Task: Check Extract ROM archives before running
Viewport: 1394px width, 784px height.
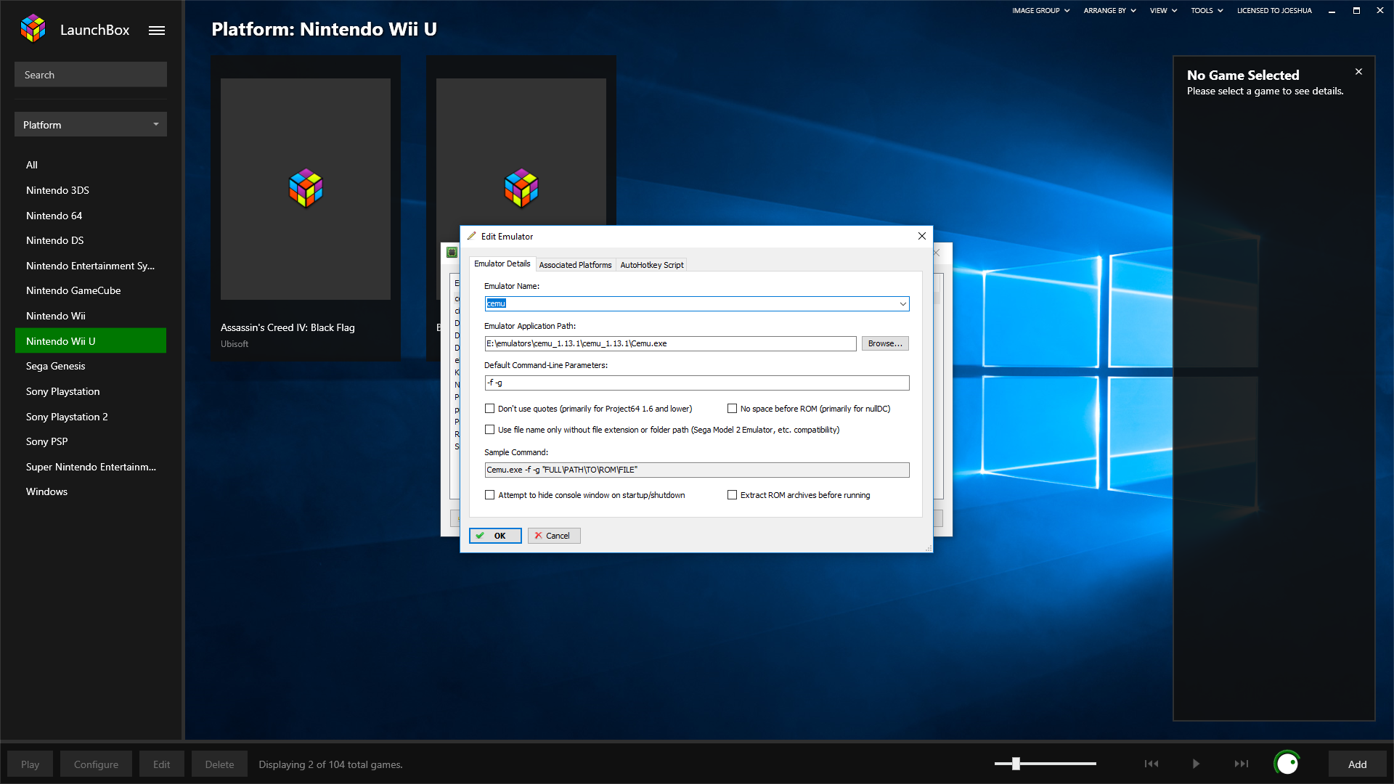Action: (732, 495)
